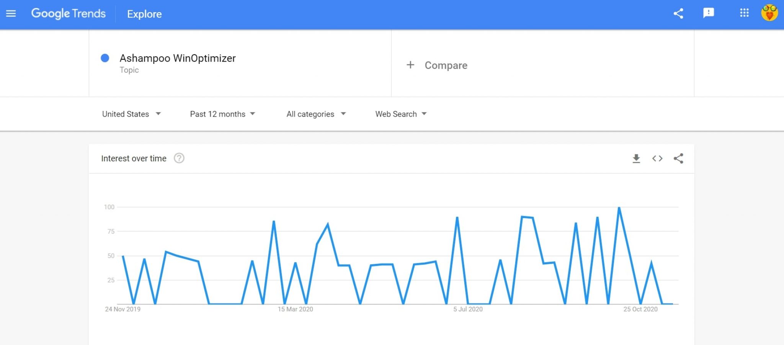Open the Web Search type dropdown
Screen dimensions: 784x345
click(401, 114)
